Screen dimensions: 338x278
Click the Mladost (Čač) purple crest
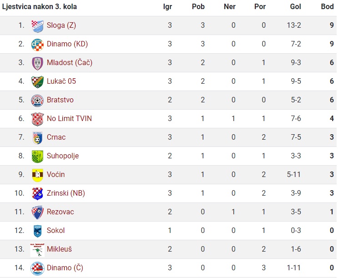(x=37, y=63)
